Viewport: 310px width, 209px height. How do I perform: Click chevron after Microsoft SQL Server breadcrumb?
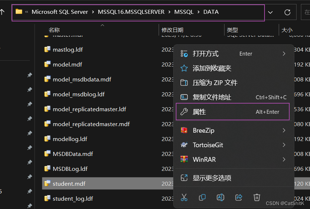pyautogui.click(x=93, y=12)
